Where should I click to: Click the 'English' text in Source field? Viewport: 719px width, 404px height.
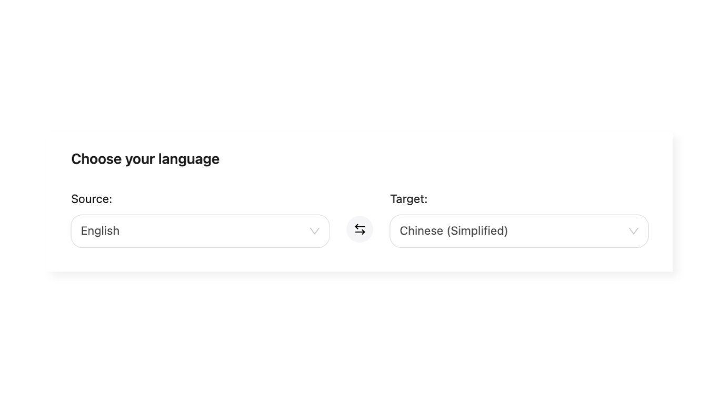pyautogui.click(x=100, y=231)
